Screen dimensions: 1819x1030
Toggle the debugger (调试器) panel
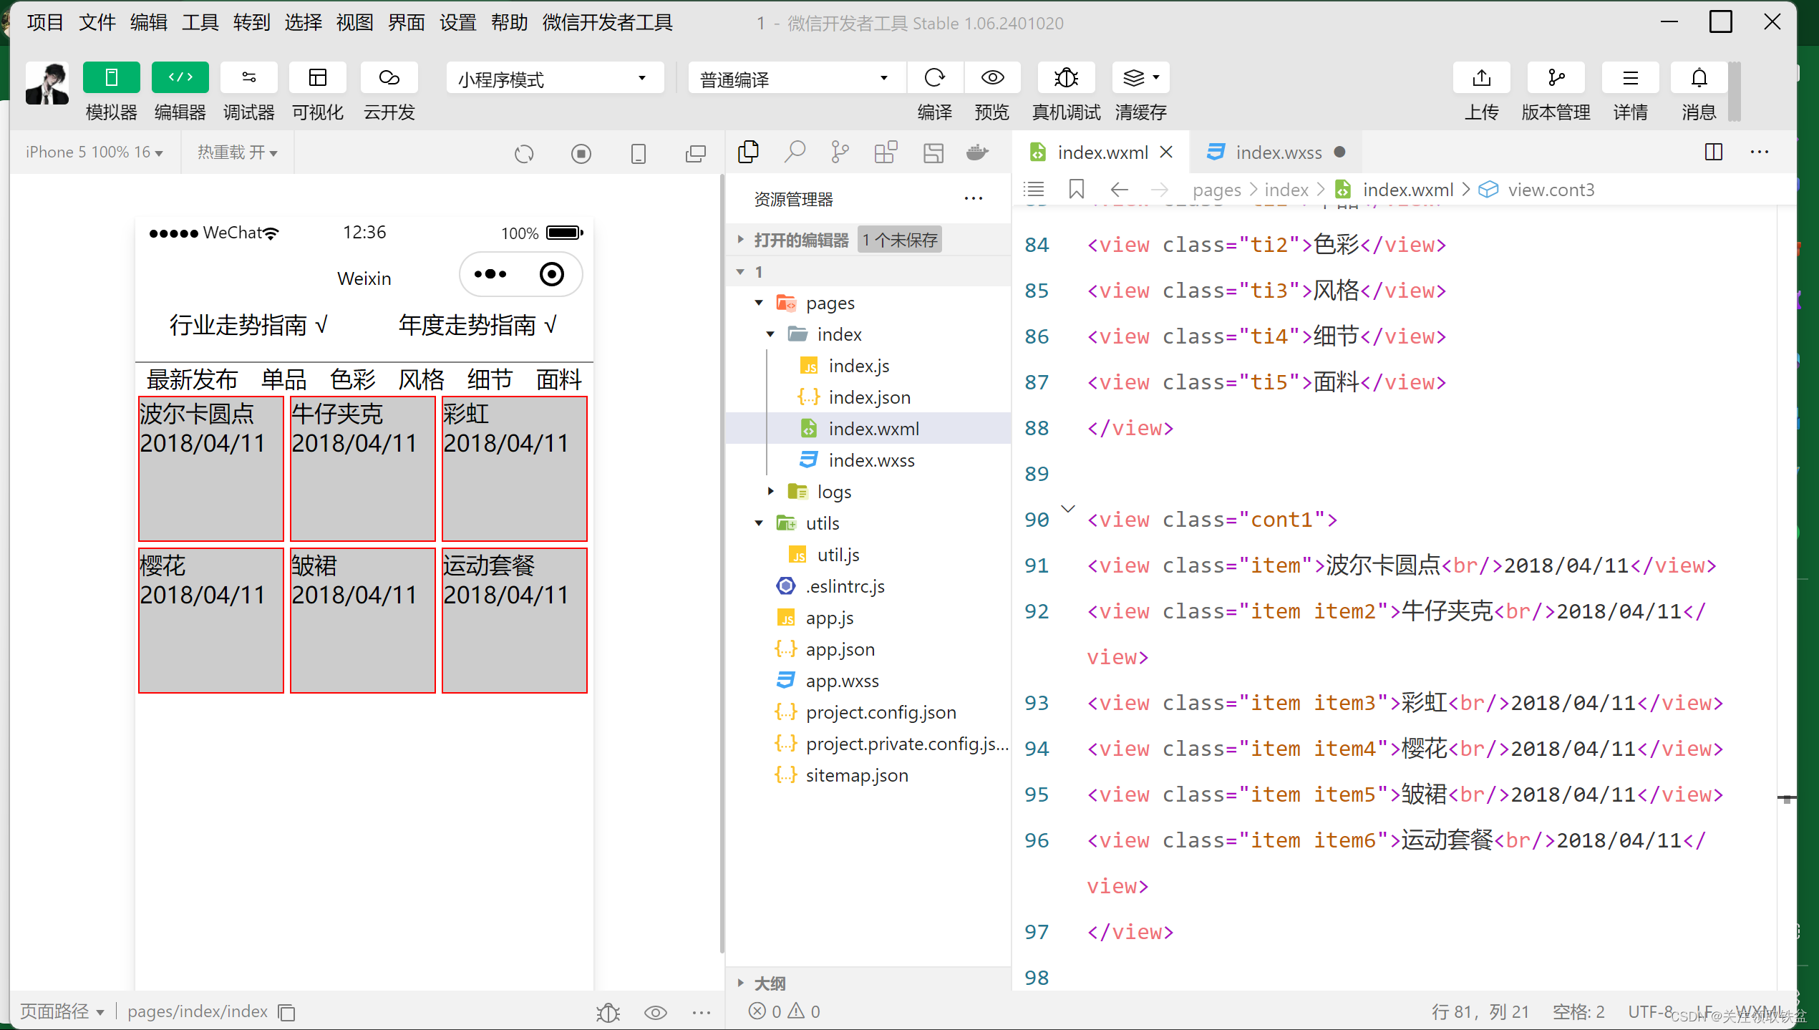[248, 77]
